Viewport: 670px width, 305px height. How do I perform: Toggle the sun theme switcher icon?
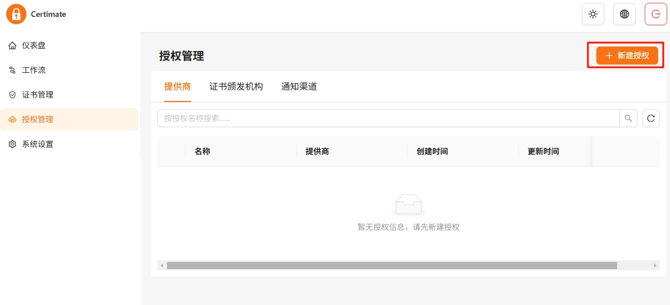[592, 14]
